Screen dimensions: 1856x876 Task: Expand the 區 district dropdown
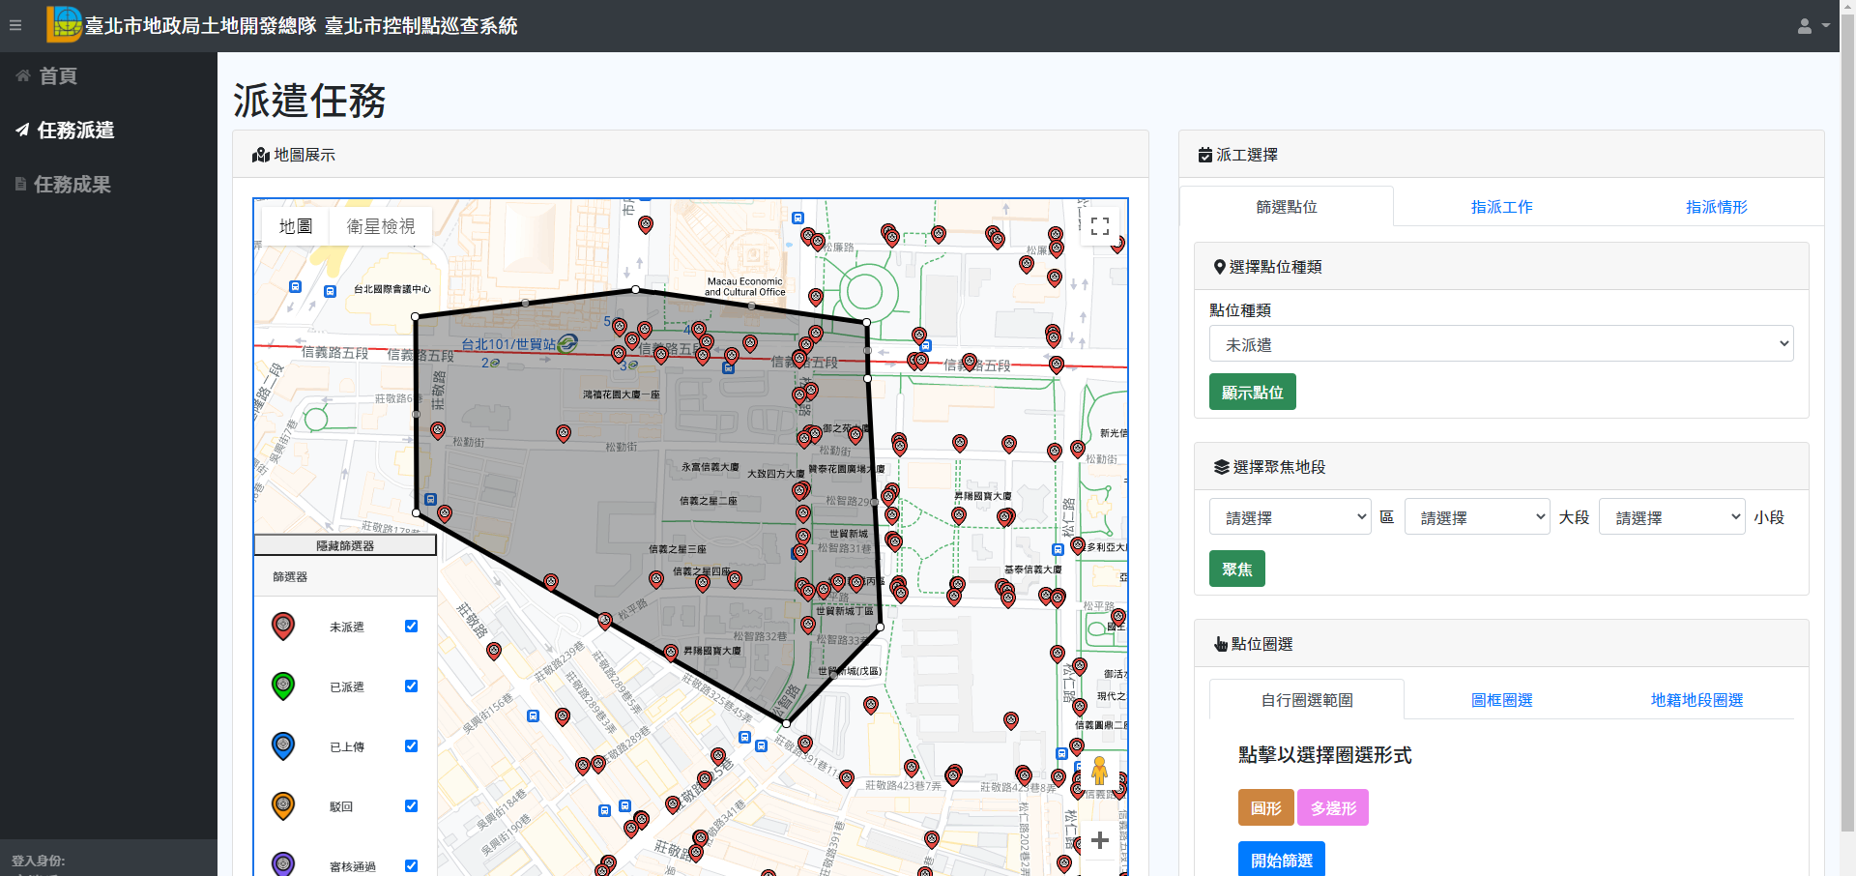tap(1290, 517)
